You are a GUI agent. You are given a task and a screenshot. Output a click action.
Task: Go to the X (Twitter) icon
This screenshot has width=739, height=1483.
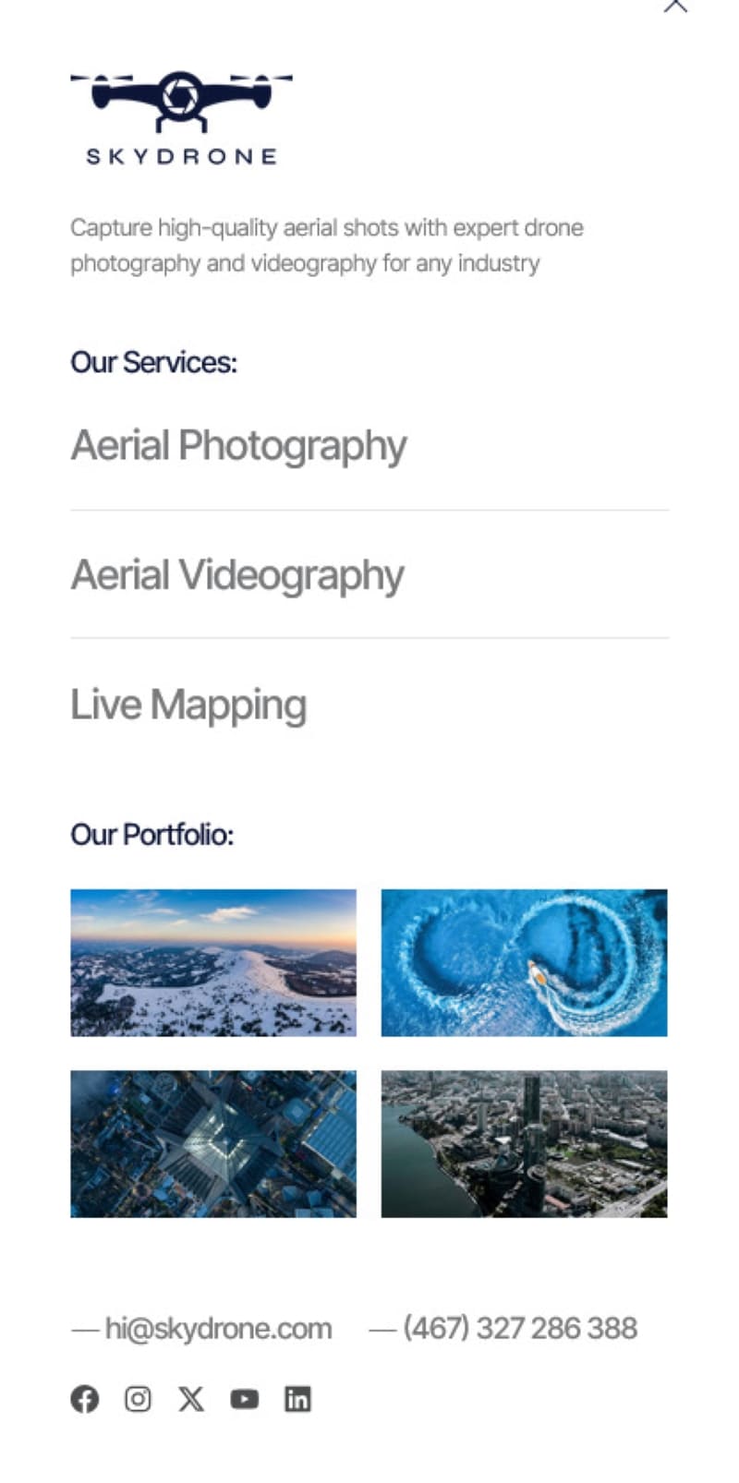pos(191,1399)
